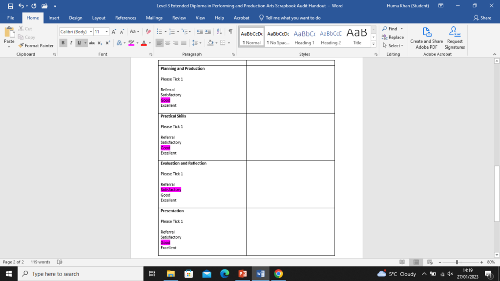Click the Share button
The height and width of the screenshot is (281, 500).
482,18
